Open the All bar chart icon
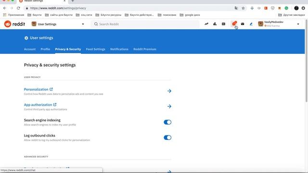The height and width of the screenshot is (173, 308). (x=215, y=24)
